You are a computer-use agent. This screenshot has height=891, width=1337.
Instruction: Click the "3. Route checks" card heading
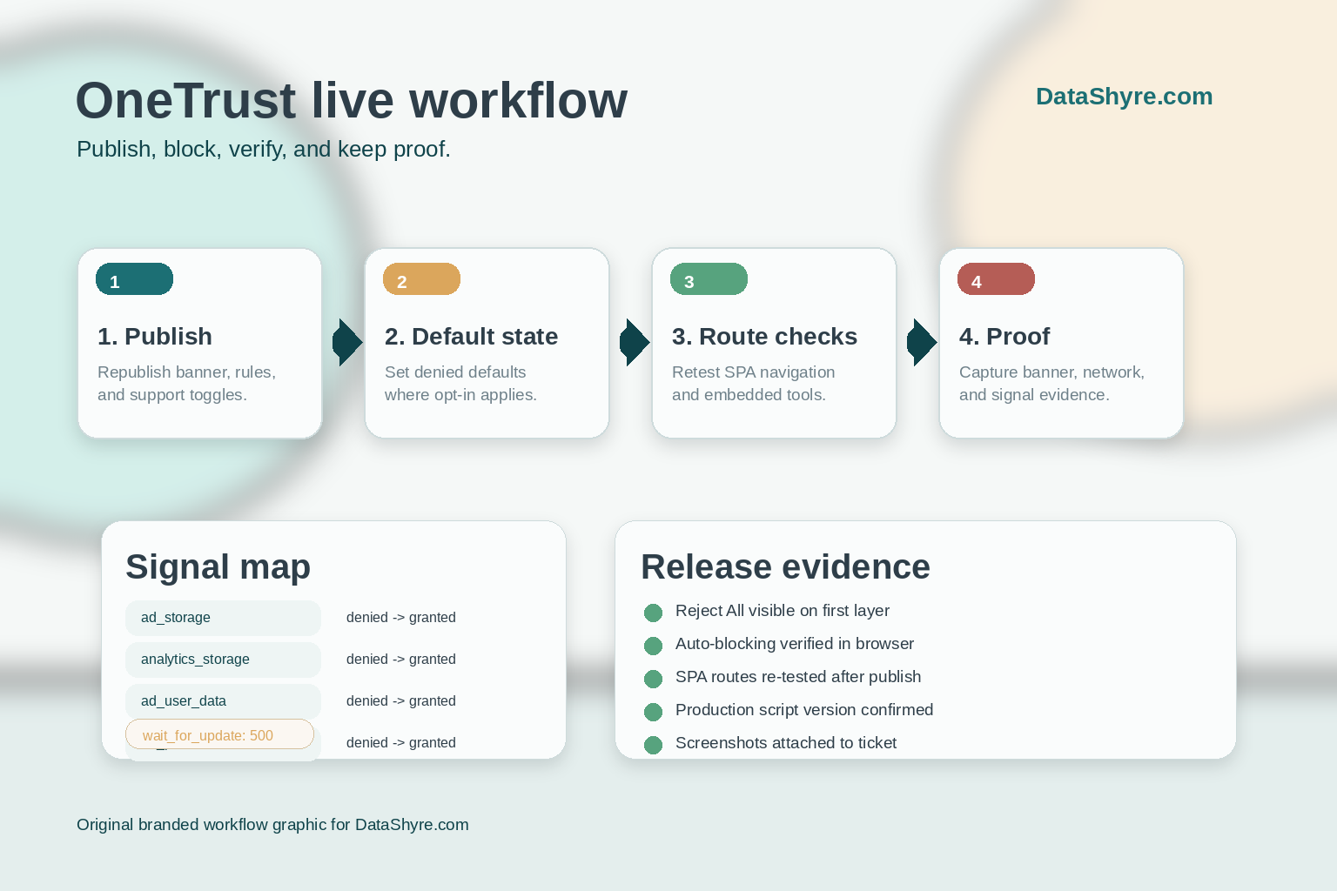[764, 337]
